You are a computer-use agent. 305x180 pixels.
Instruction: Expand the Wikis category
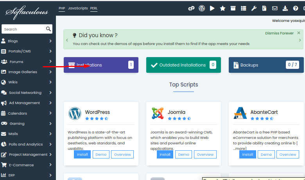tap(27, 82)
